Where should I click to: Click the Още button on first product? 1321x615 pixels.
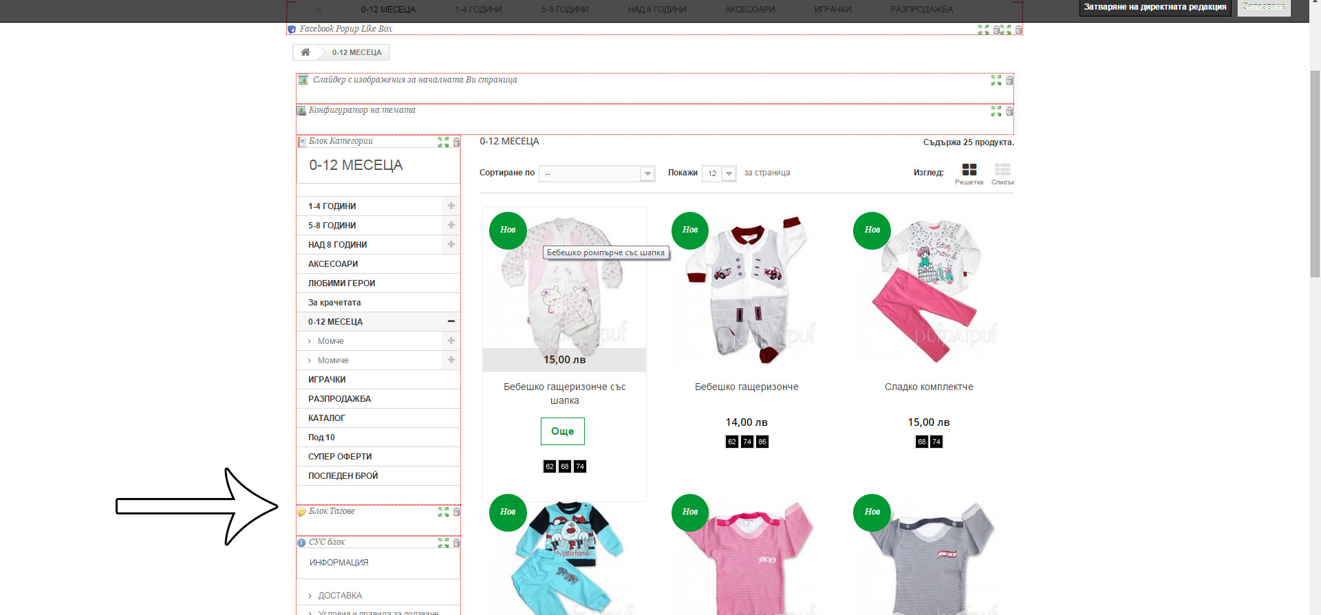pyautogui.click(x=562, y=431)
